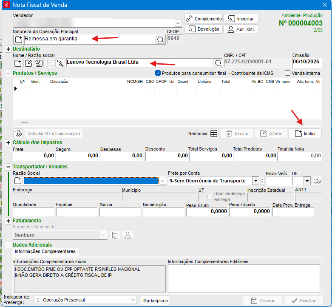Open Vendedor dropdown

178,23
